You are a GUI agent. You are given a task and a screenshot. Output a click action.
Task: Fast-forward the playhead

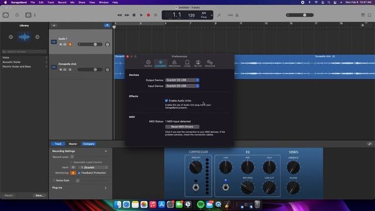coord(127,15)
